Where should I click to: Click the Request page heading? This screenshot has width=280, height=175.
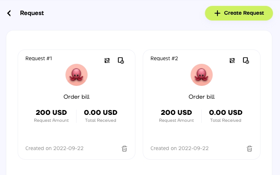click(32, 13)
